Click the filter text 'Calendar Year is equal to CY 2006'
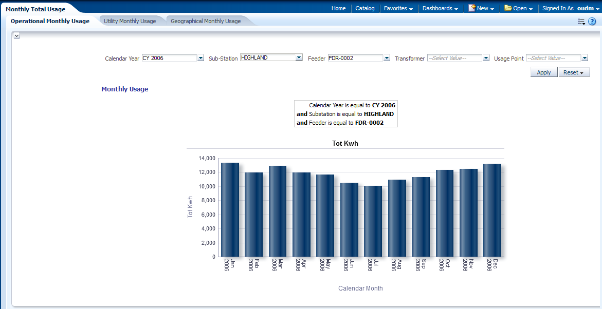 point(352,105)
